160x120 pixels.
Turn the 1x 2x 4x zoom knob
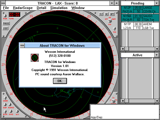pos(113,101)
